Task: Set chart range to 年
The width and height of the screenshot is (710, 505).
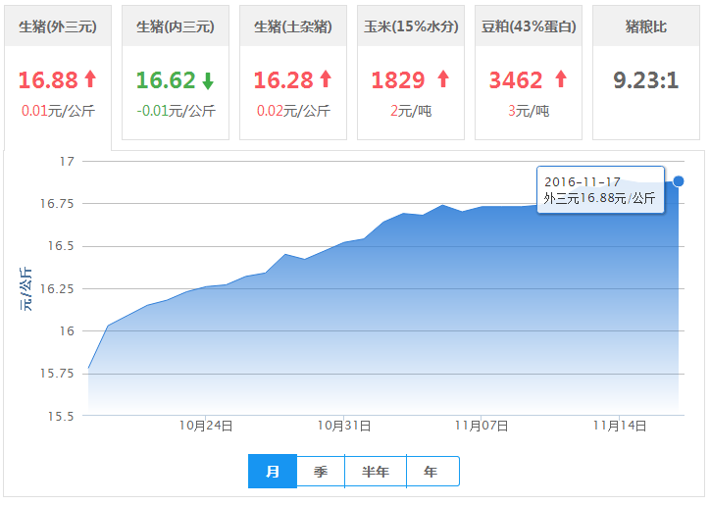Action: [431, 472]
